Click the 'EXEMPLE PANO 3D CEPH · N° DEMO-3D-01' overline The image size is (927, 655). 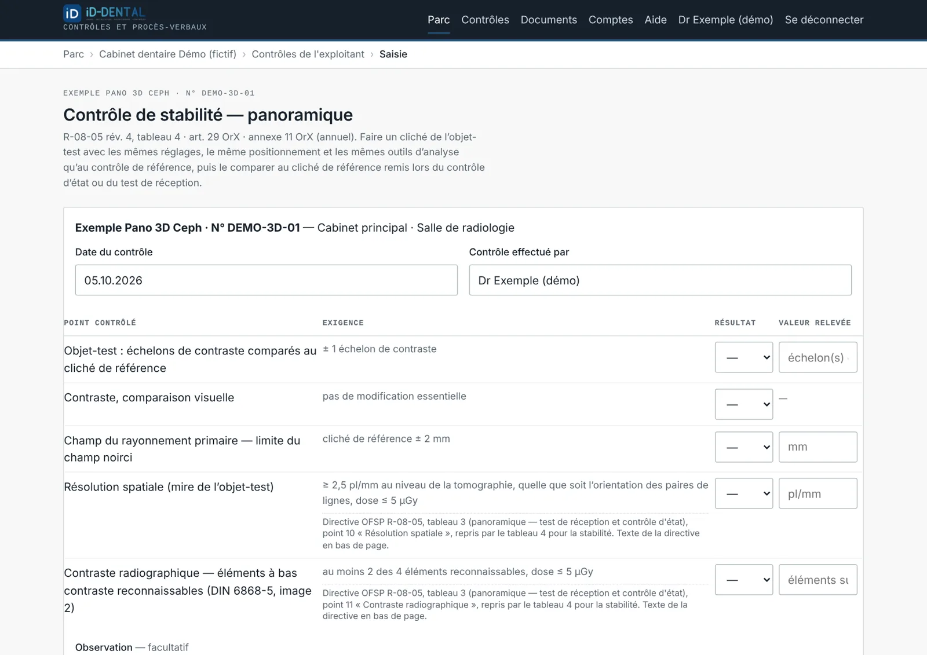pos(159,93)
